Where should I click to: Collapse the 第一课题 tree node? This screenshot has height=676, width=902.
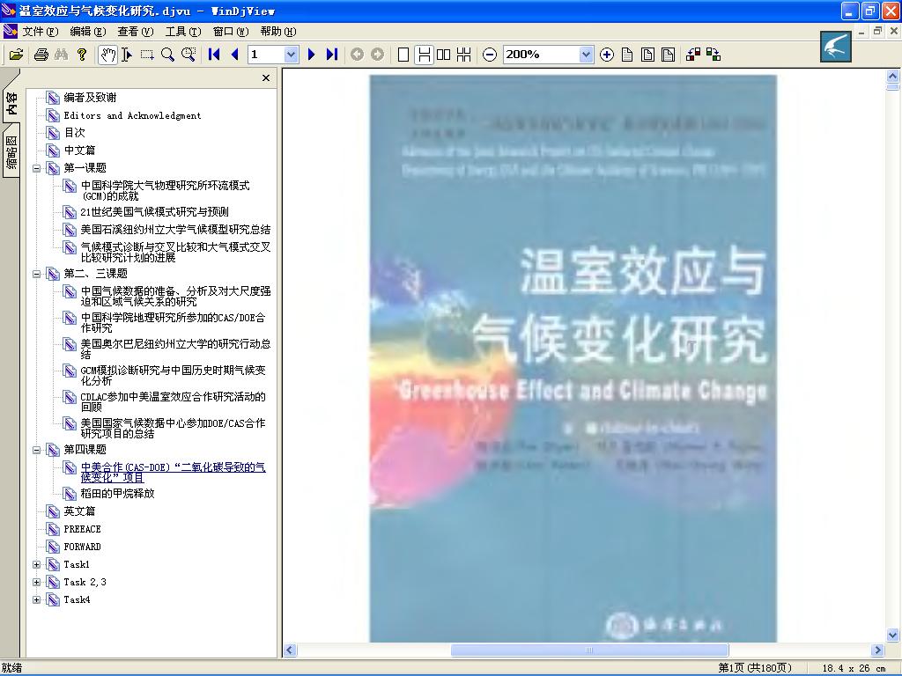36,168
